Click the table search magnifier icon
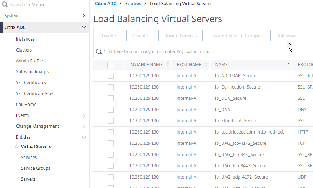This screenshot has width=313, height=188. pyautogui.click(x=99, y=52)
